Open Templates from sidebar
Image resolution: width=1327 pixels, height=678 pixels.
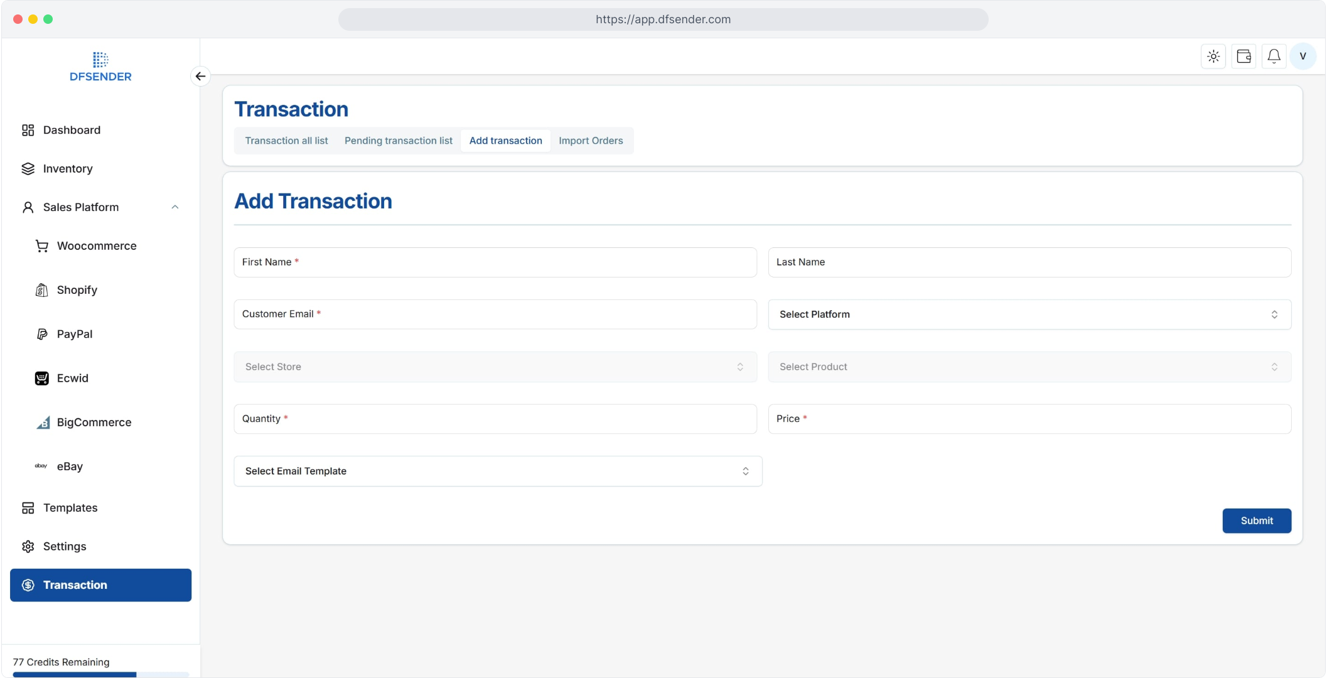(x=70, y=508)
